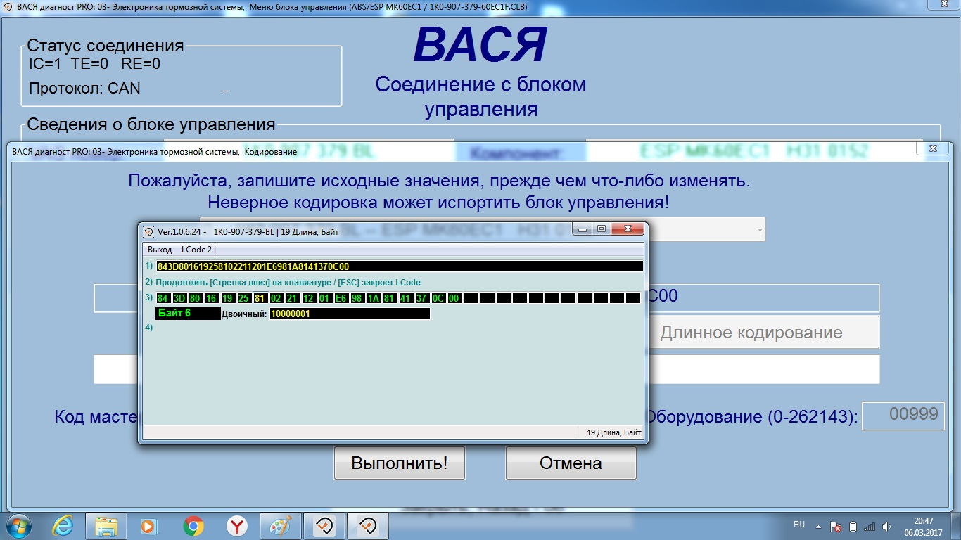Switch the RU input language indicator
Screen dimensions: 961x540
click(799, 525)
